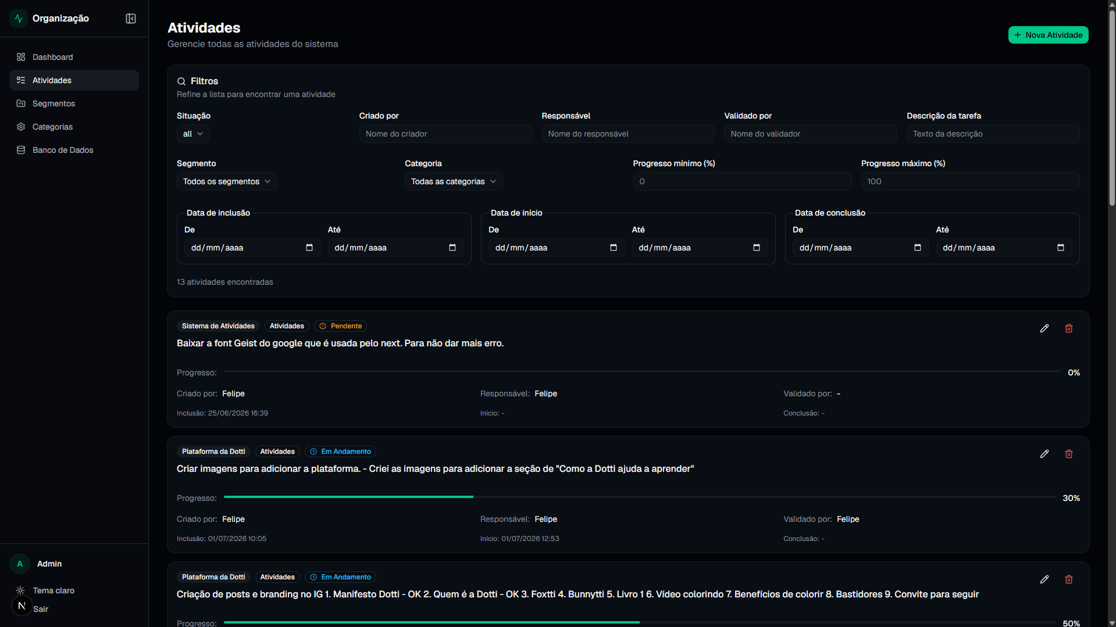The image size is (1116, 627).
Task: Click Em Andamento badge on 'Criação de posts' card
Action: (340, 577)
